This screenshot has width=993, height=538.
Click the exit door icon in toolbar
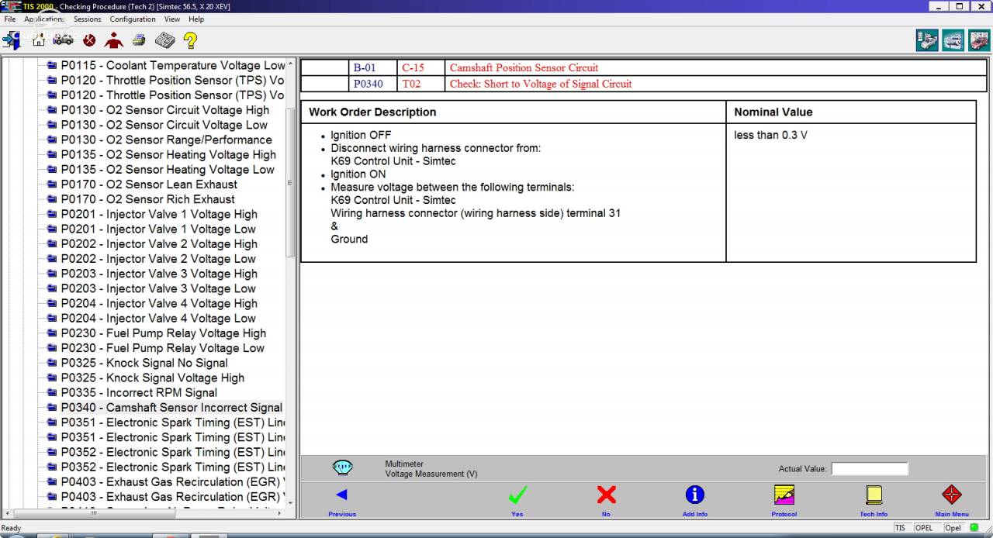pos(12,40)
